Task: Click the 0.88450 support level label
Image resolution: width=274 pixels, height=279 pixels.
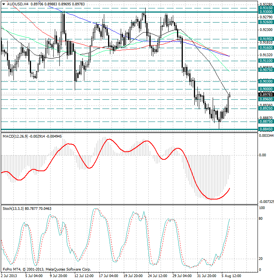Action: pos(266,129)
